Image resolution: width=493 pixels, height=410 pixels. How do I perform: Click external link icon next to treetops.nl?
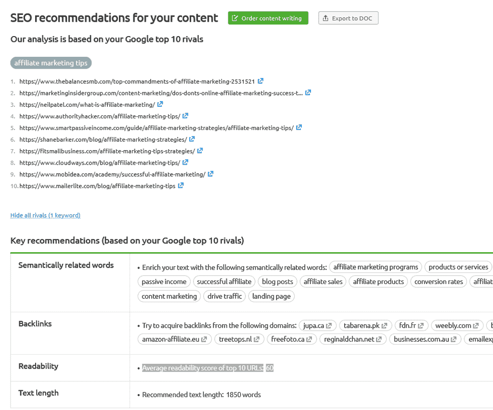pos(256,339)
